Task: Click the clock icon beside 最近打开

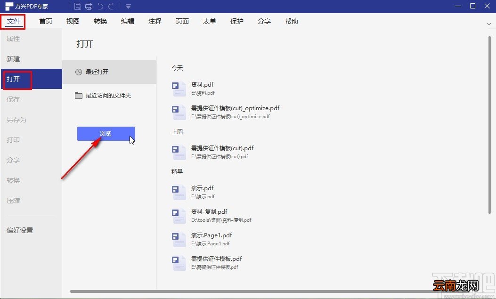Action: click(79, 72)
